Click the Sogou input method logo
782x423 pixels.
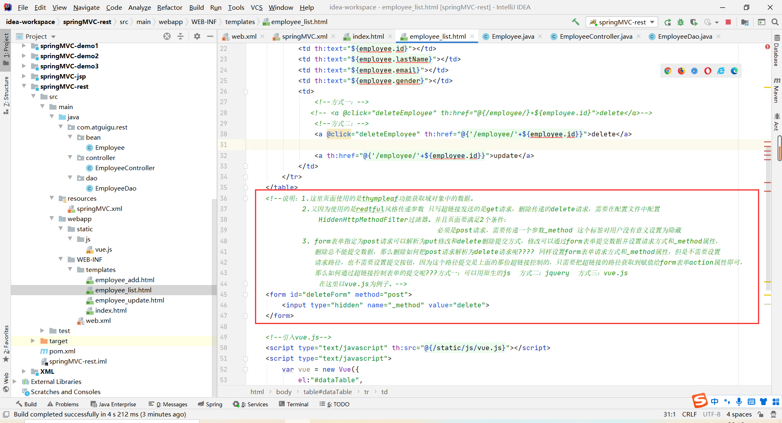pyautogui.click(x=700, y=401)
